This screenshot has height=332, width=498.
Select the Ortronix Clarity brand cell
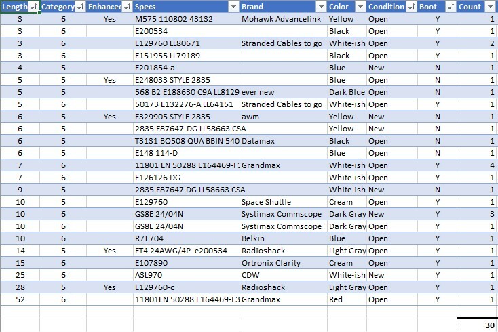284,263
